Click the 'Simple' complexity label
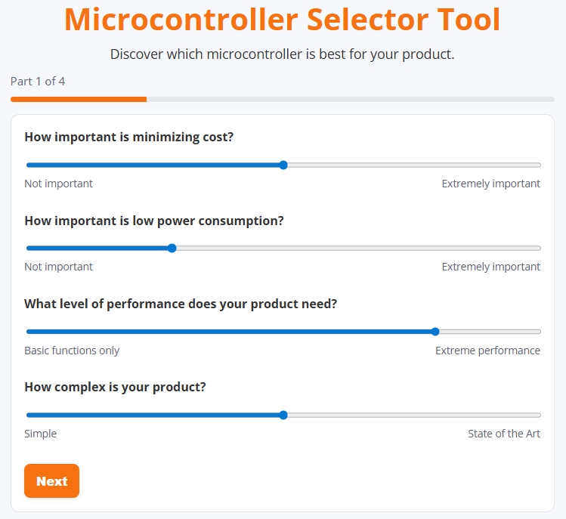This screenshot has height=519, width=566. 41,434
